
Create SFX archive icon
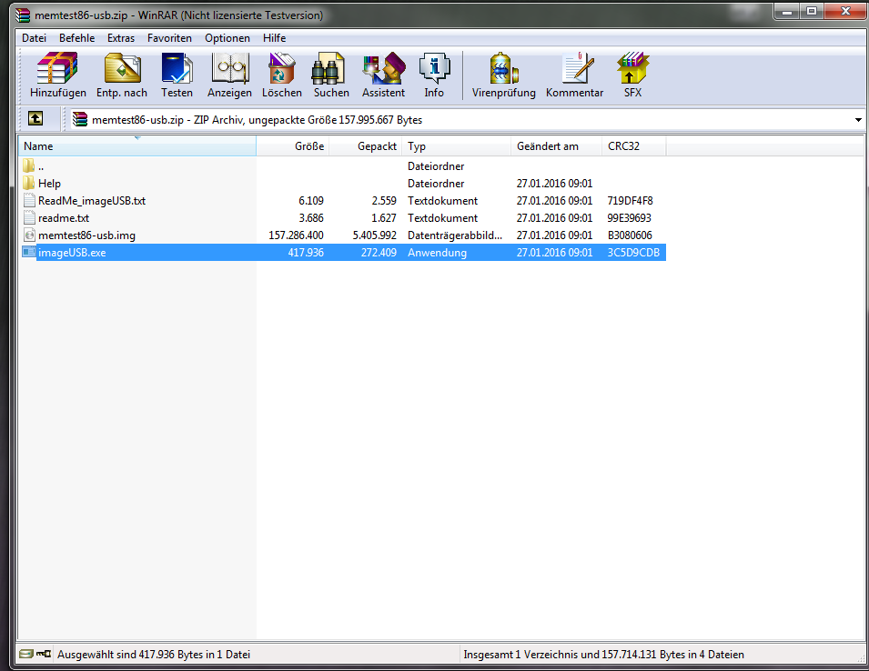633,69
